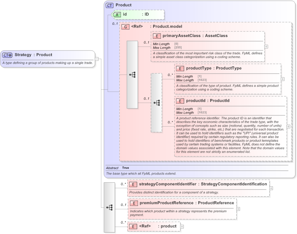Viewport: 297px width, 234px height.
Task: Select the compositor icon of the strategy sequence
Action: [109, 207]
